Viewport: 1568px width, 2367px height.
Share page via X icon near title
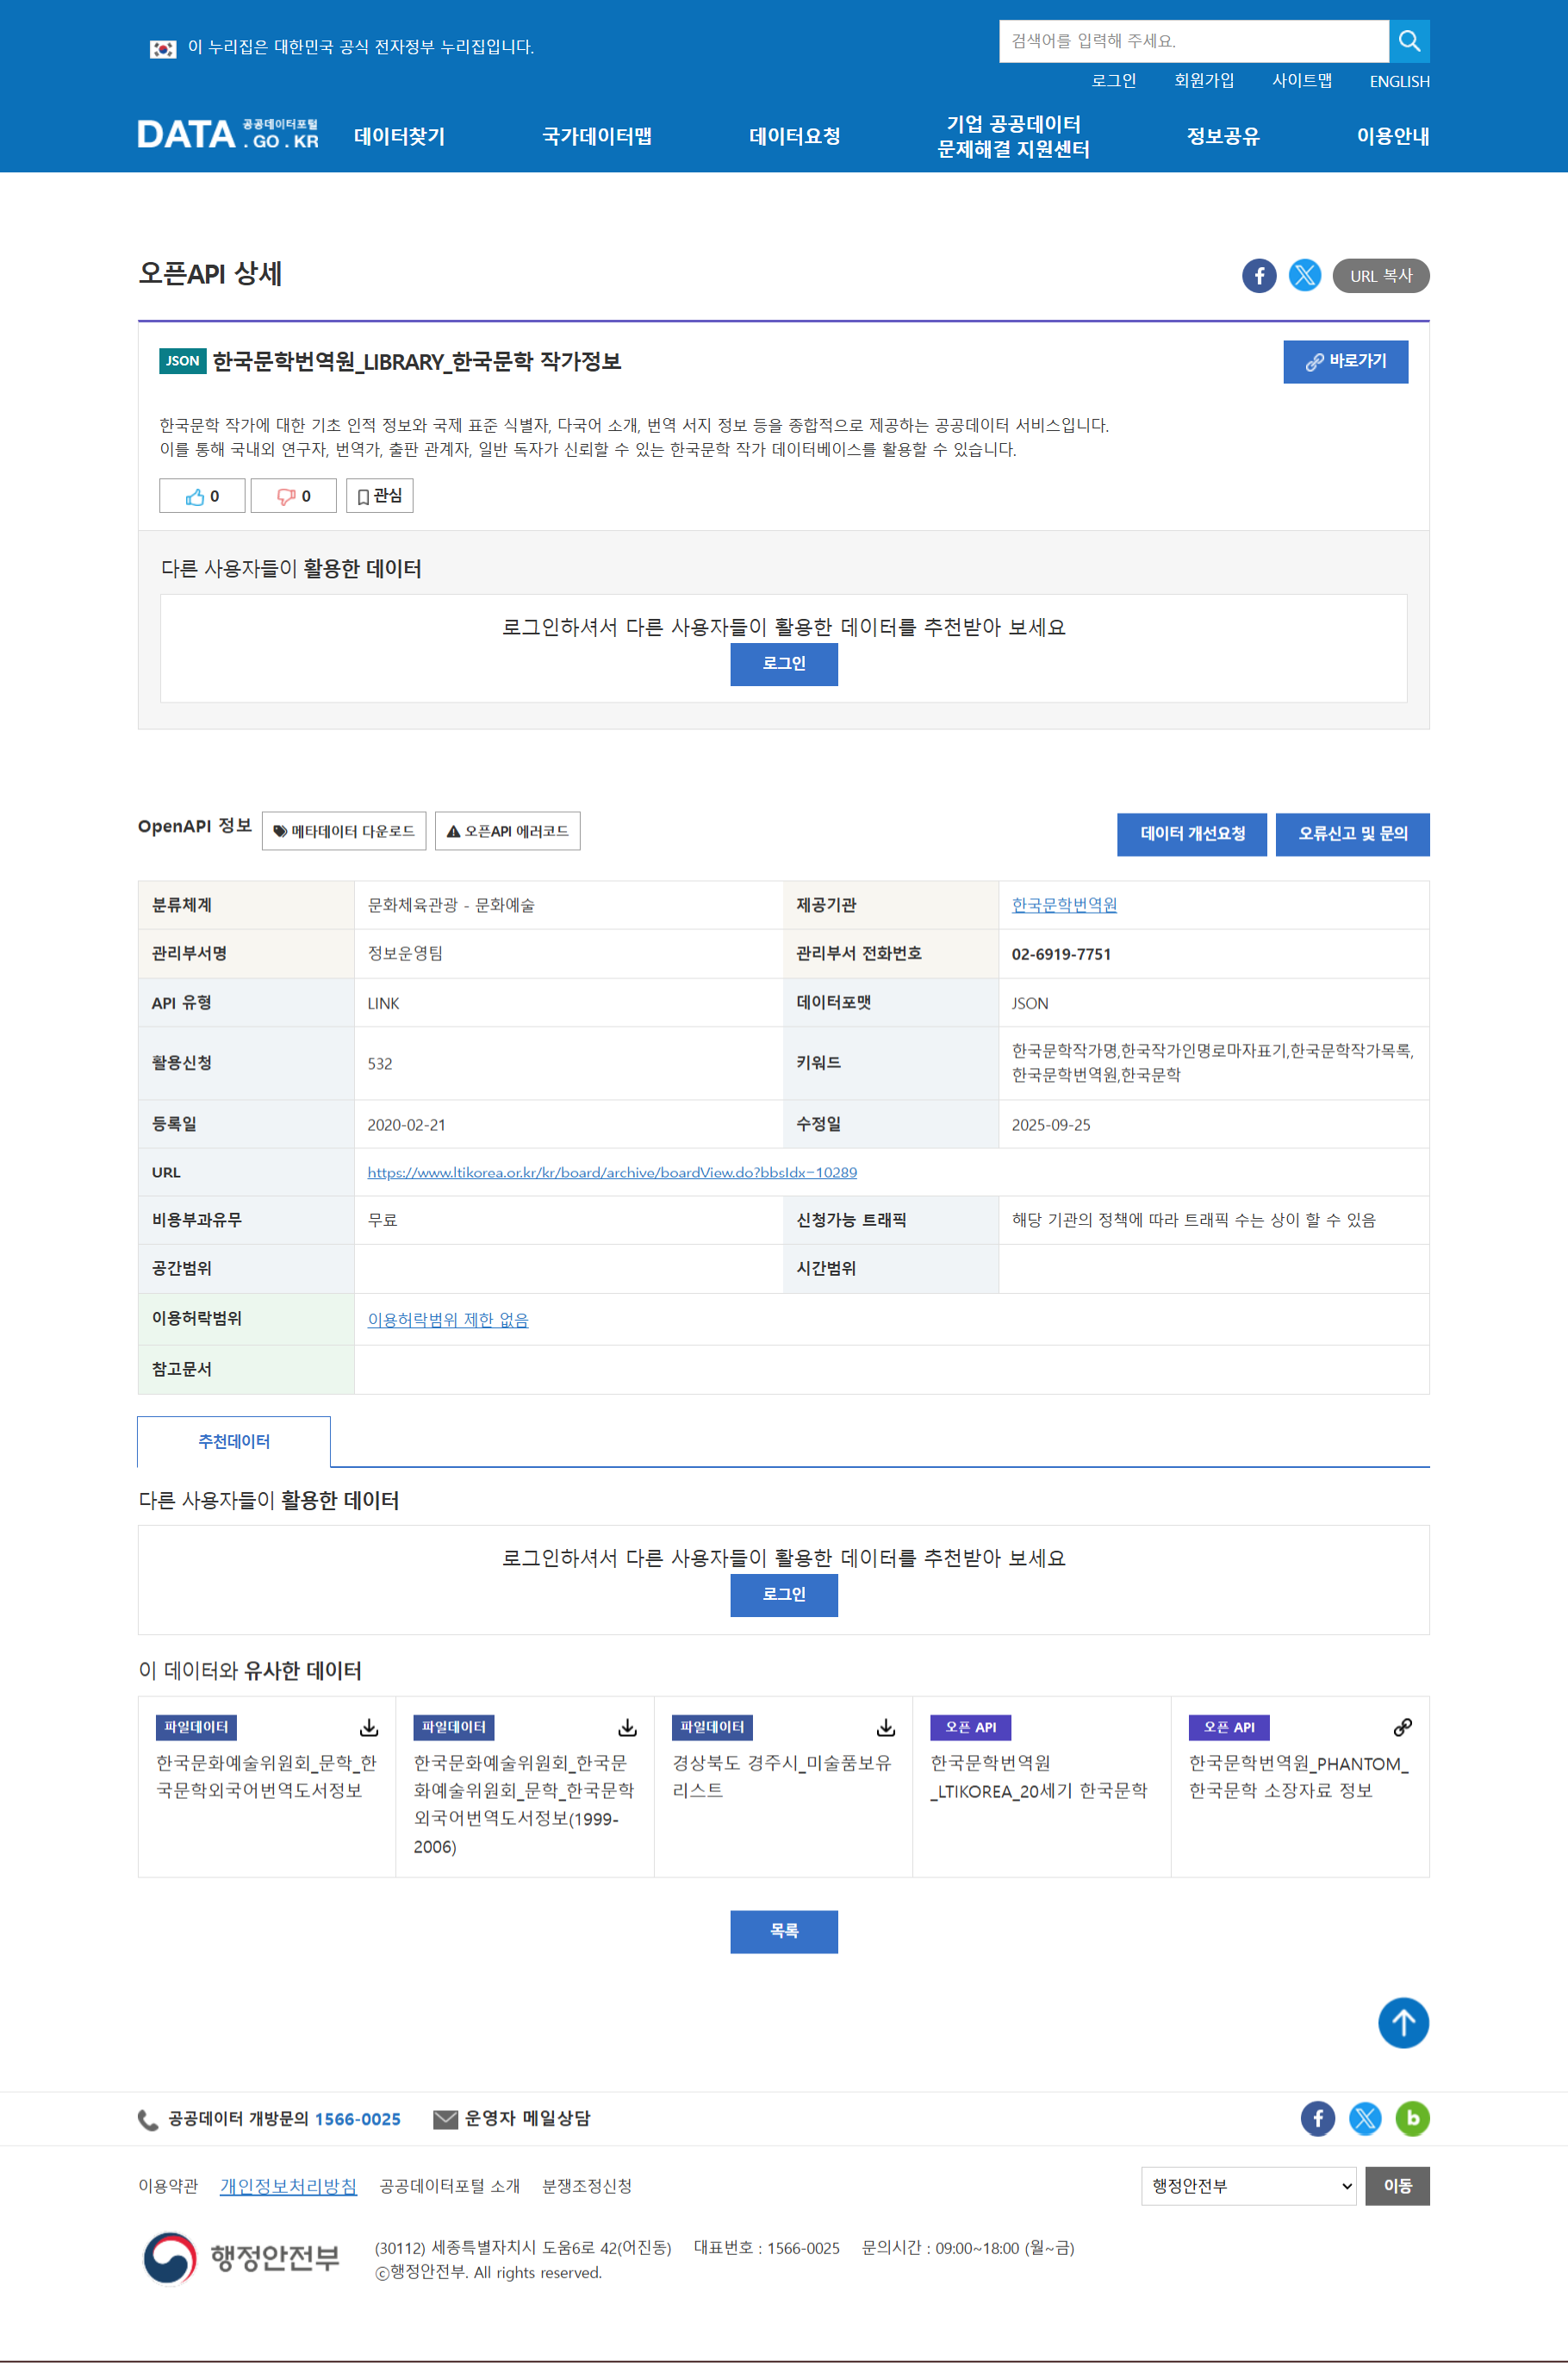click(1304, 275)
